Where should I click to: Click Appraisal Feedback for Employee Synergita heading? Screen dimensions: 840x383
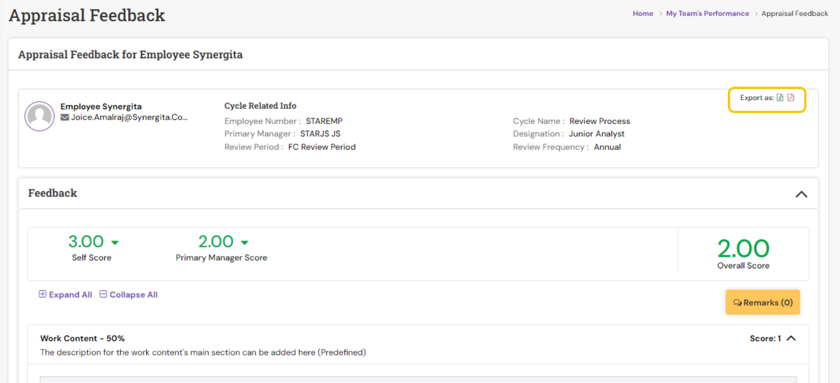coord(130,55)
